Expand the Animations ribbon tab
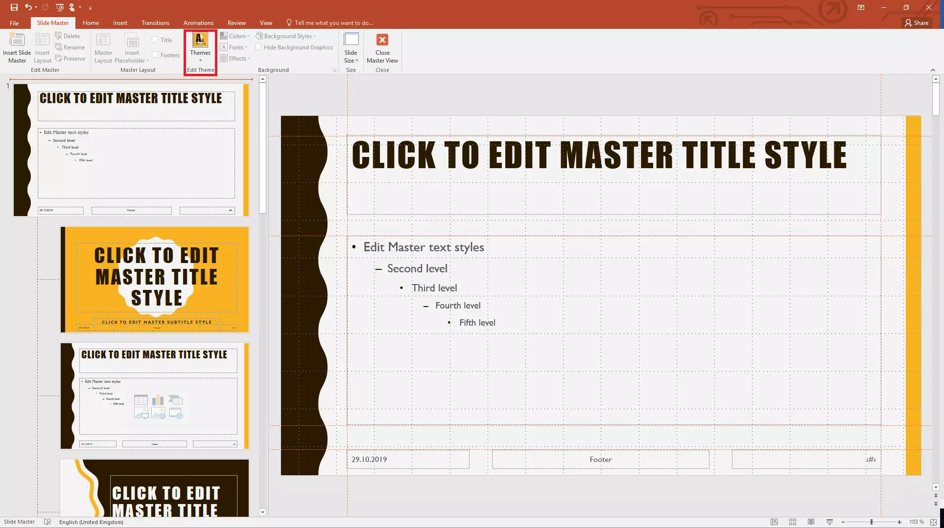944x528 pixels. (198, 22)
